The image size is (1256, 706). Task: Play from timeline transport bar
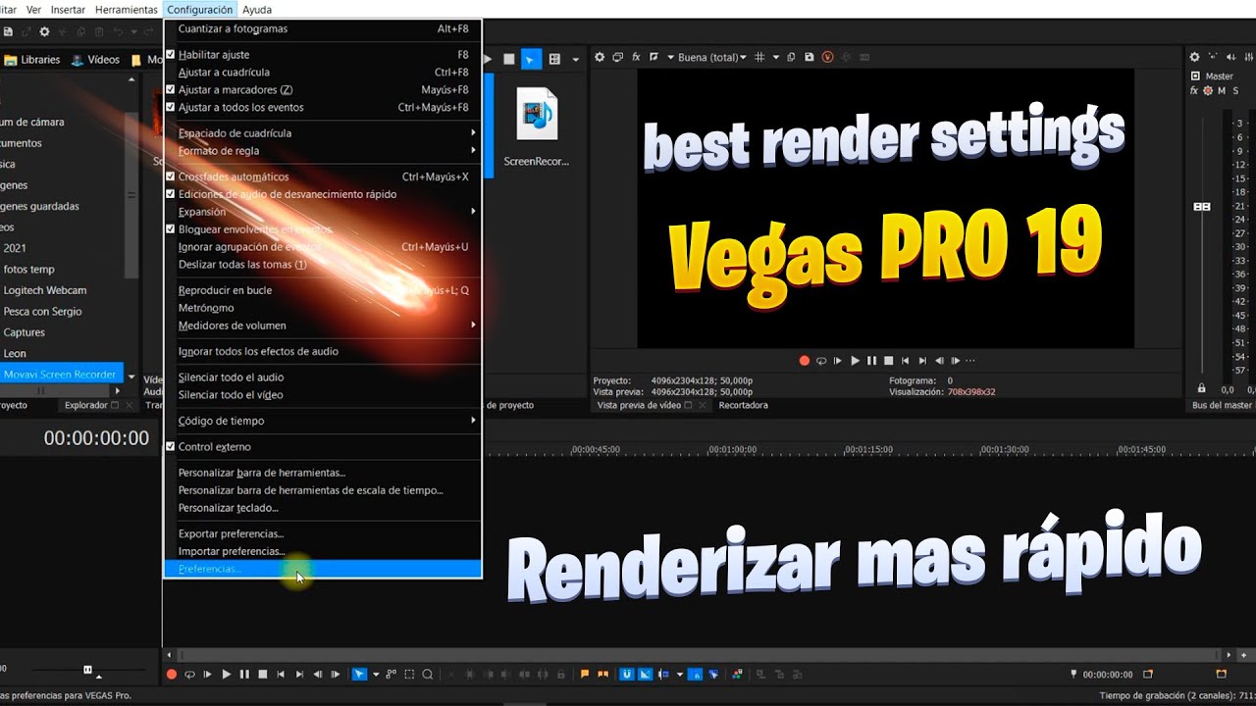[226, 675]
